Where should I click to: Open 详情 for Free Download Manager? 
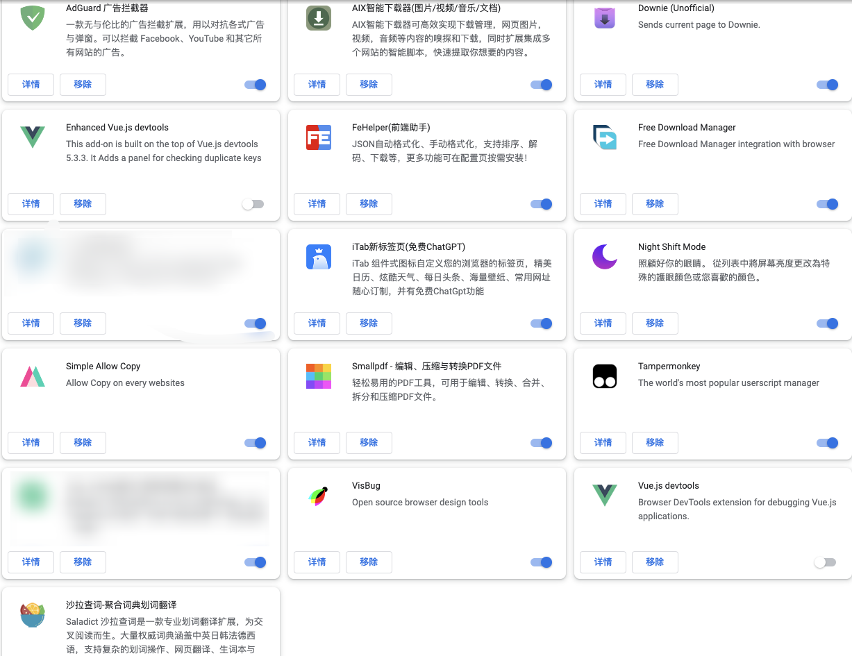click(603, 204)
